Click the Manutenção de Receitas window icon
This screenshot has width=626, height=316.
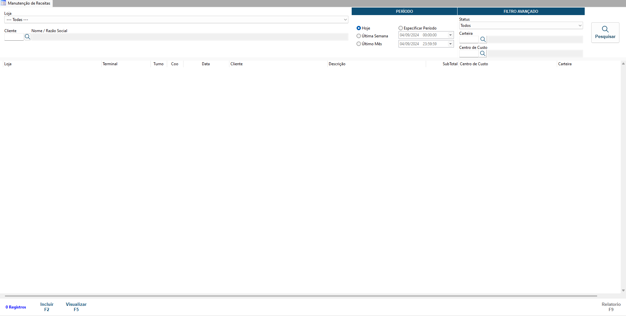pyautogui.click(x=3, y=3)
